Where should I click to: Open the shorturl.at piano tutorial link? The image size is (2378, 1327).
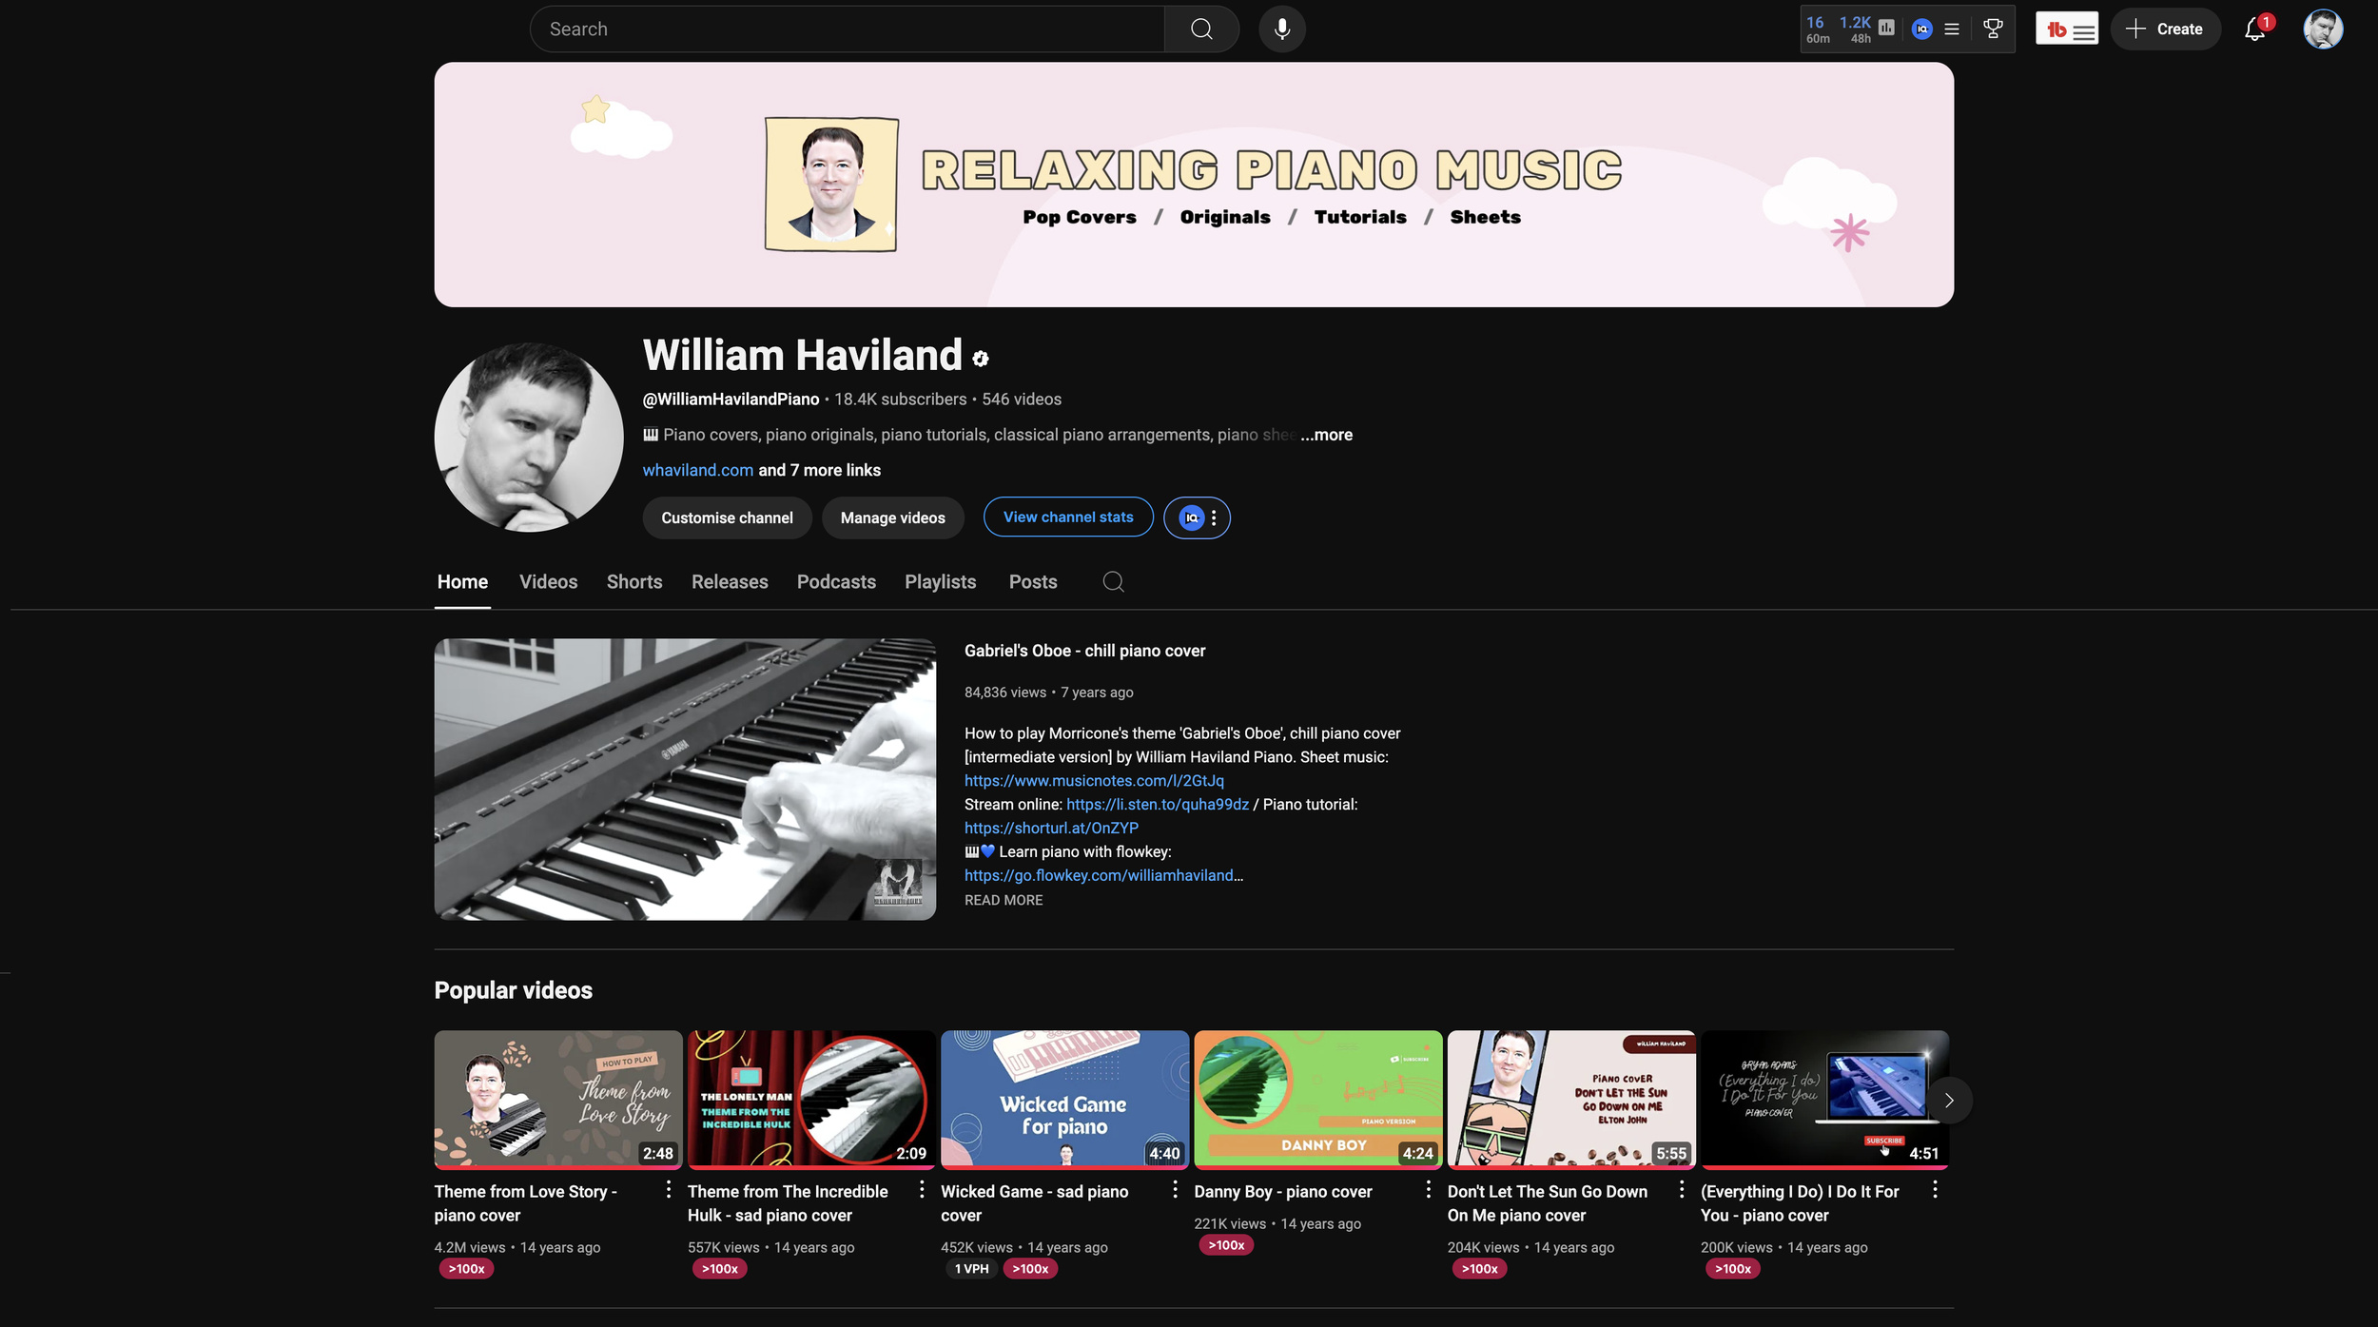(1051, 829)
